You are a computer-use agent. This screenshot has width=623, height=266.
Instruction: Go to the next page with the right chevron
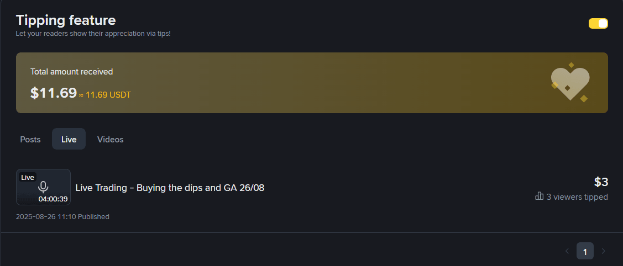(603, 251)
